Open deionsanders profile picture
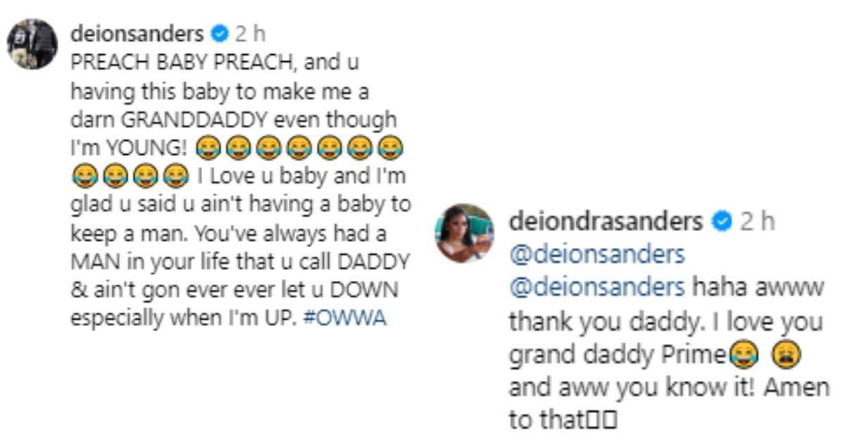 click(32, 44)
